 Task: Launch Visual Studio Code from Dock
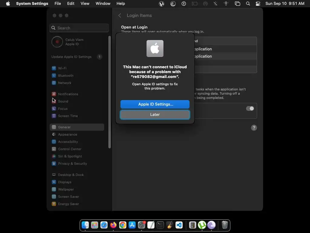pyautogui.click(x=179, y=225)
